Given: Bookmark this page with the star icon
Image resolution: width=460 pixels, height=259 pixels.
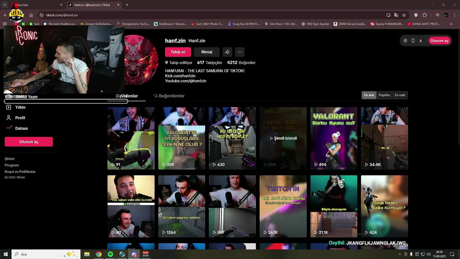Looking at the screenshot, I should [404, 15].
